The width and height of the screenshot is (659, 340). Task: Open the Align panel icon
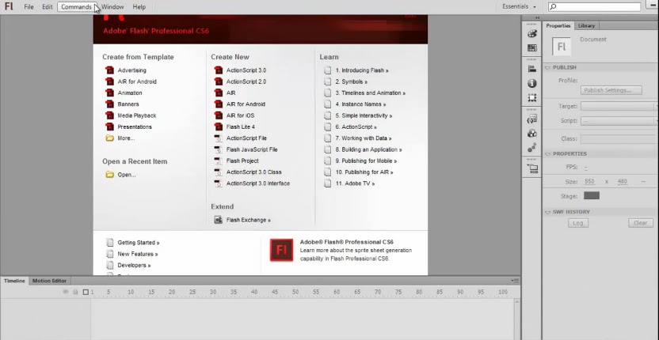point(531,70)
